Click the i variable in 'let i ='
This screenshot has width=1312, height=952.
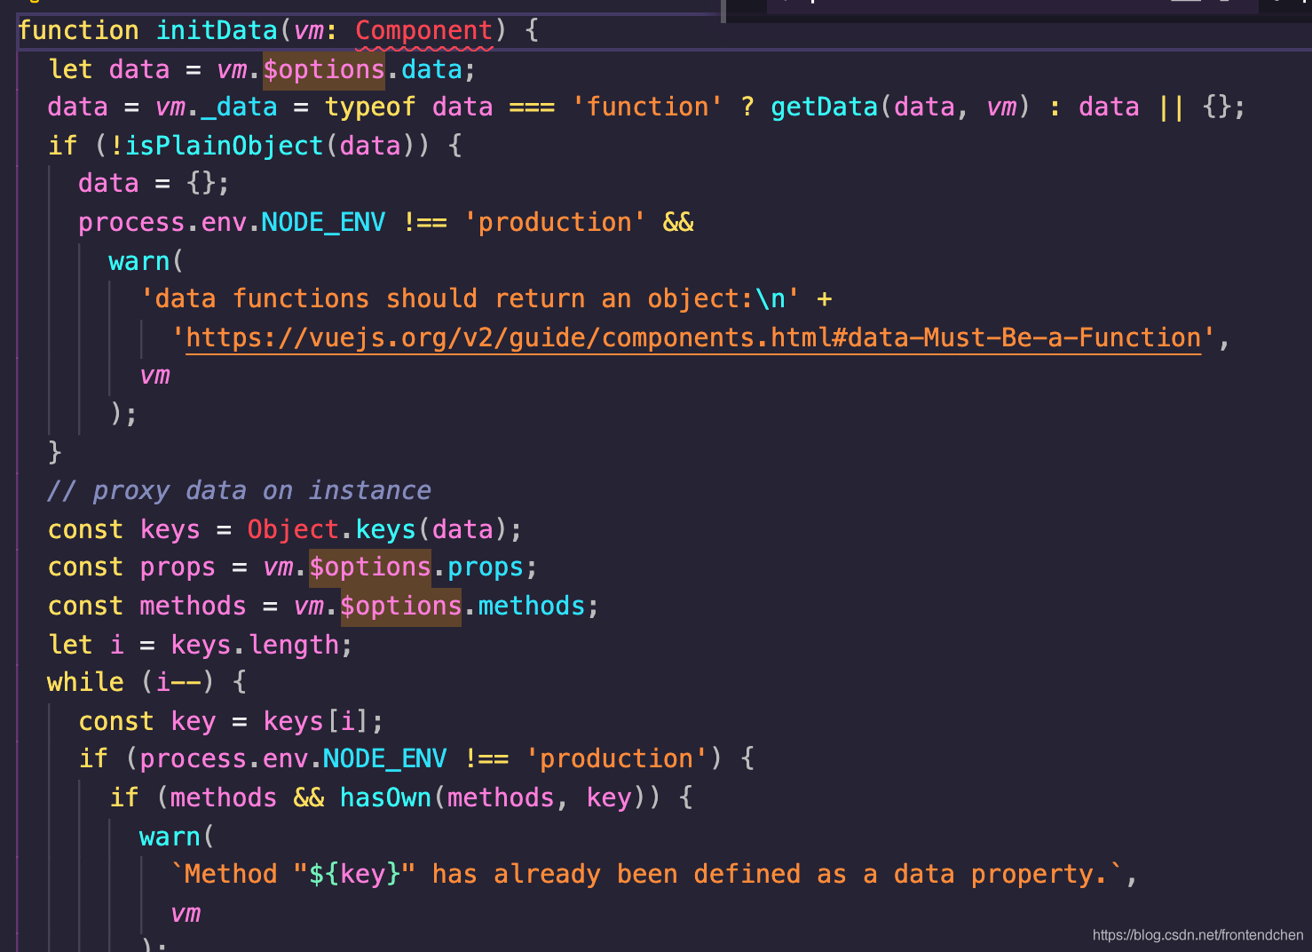[x=116, y=645]
